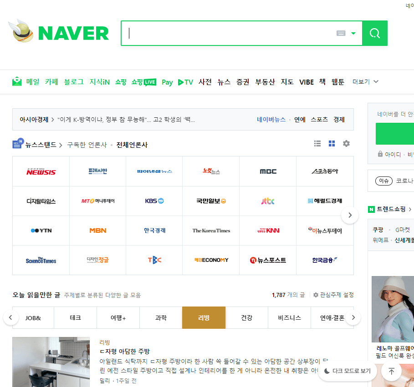Open the K-방역 news headline
The image size is (414, 387).
pyautogui.click(x=126, y=120)
